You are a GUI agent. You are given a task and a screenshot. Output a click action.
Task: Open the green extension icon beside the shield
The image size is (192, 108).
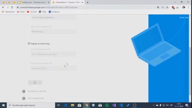[x=177, y=7]
